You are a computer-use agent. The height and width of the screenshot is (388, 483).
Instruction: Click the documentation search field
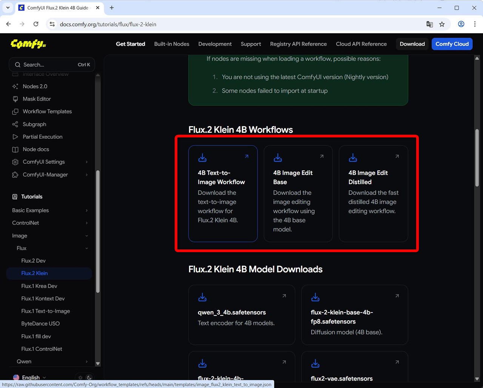click(x=52, y=65)
